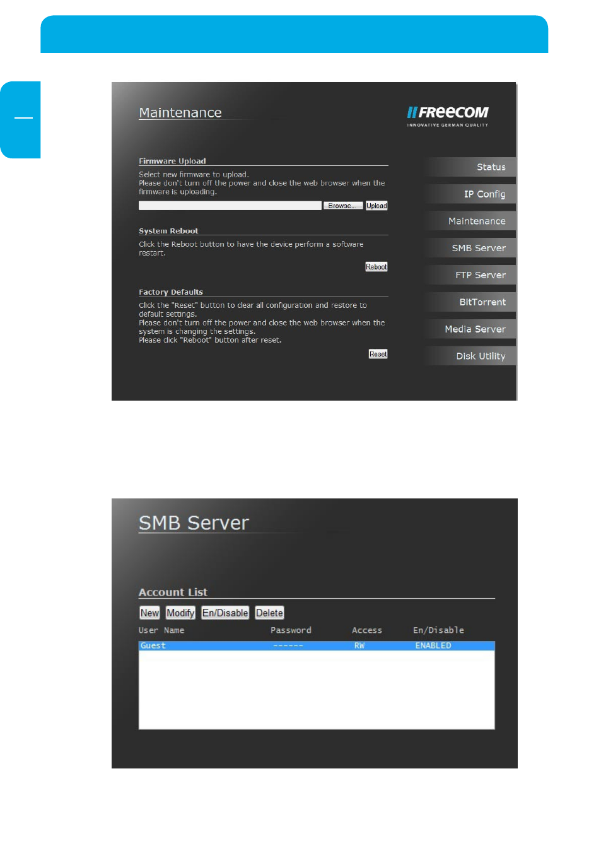Open FTP Server settings
Viewport: 601px width, 853px height.
(471, 275)
